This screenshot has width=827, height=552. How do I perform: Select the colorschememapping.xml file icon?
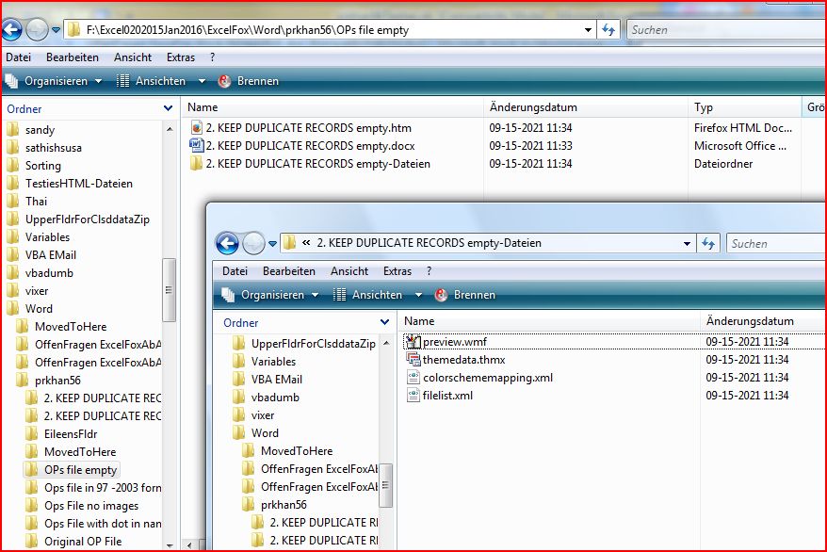pos(413,378)
